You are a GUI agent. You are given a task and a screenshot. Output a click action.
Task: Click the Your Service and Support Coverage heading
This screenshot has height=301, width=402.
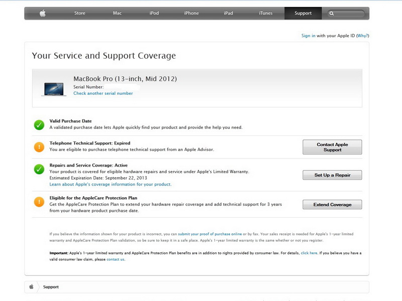(104, 56)
